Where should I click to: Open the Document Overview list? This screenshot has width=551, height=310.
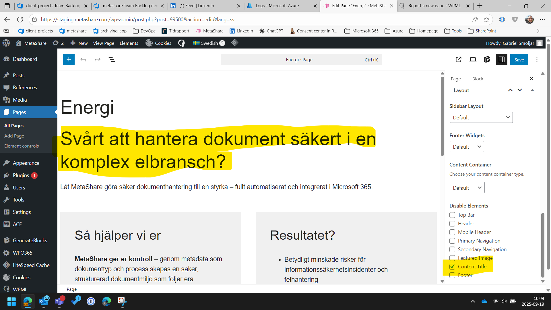coord(112,59)
